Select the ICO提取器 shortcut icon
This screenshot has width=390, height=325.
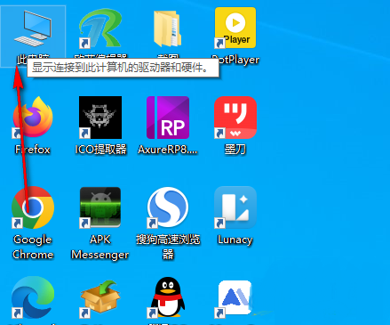(100, 118)
